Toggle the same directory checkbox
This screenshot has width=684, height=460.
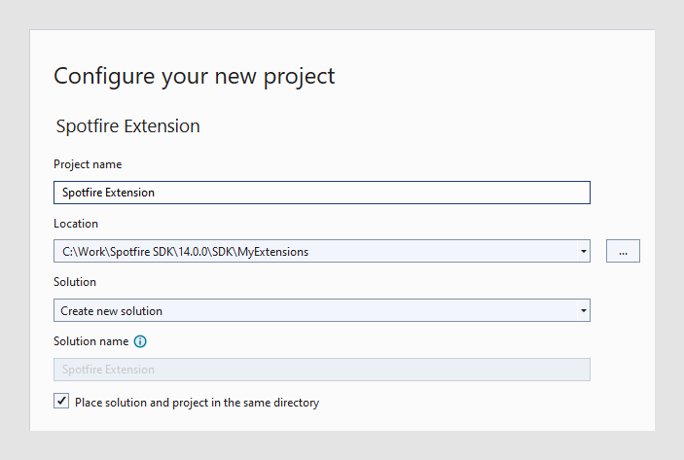coord(62,401)
